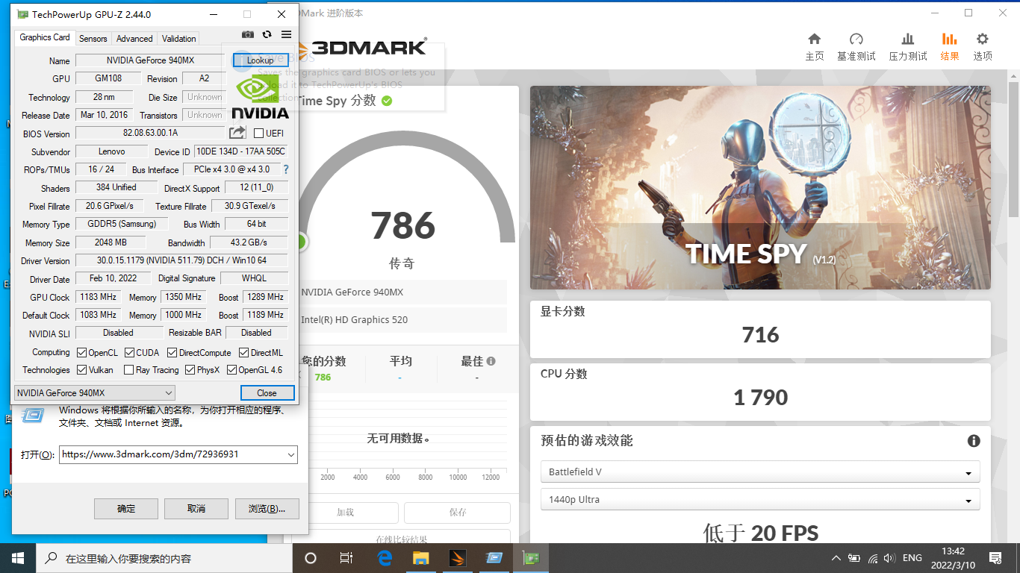This screenshot has width=1020, height=573.
Task: Click the GPU-Z screenshot camera icon
Action: [248, 34]
